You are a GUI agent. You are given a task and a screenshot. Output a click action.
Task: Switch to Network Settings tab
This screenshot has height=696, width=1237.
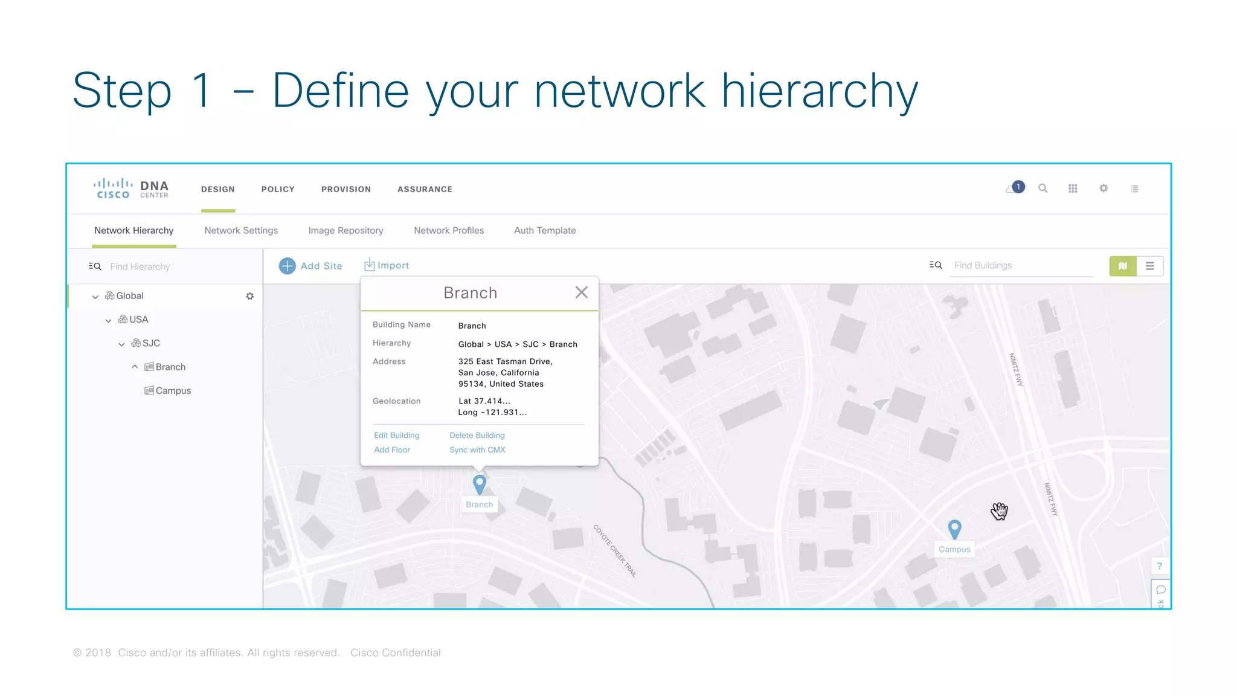241,230
